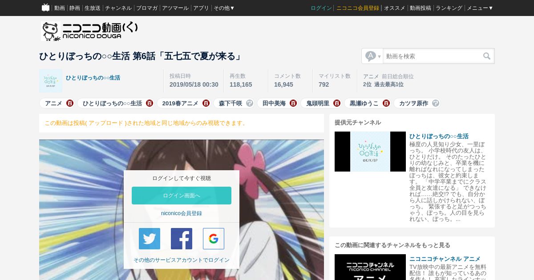Screen dimensions: 534x280
Task: Click the 鬼頭明里 tag
Action: 318,103
